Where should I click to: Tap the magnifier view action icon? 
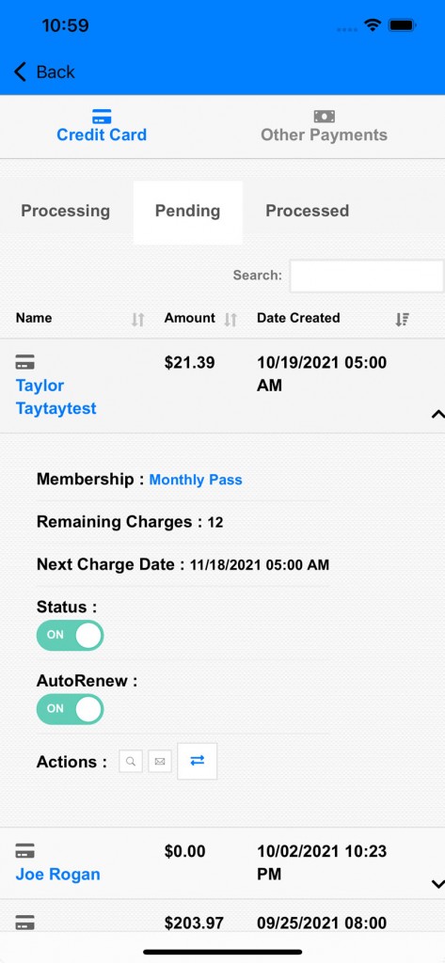(131, 762)
